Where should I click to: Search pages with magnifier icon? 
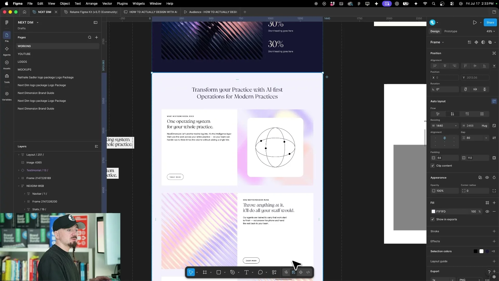[90, 37]
